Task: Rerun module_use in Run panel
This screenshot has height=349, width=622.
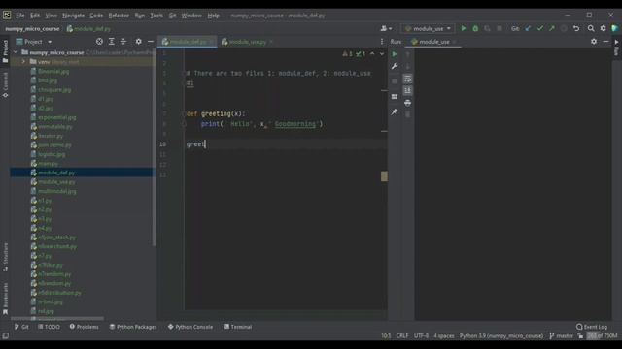Action: tap(395, 54)
